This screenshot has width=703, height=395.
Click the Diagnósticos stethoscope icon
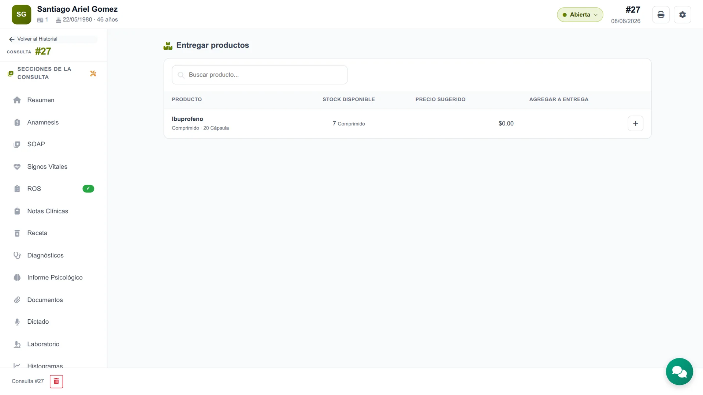pos(17,255)
